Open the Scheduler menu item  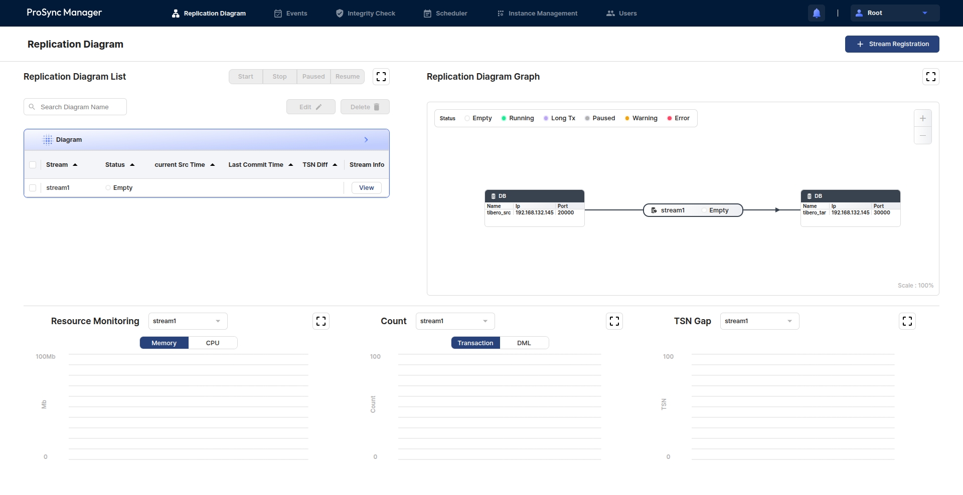click(445, 14)
